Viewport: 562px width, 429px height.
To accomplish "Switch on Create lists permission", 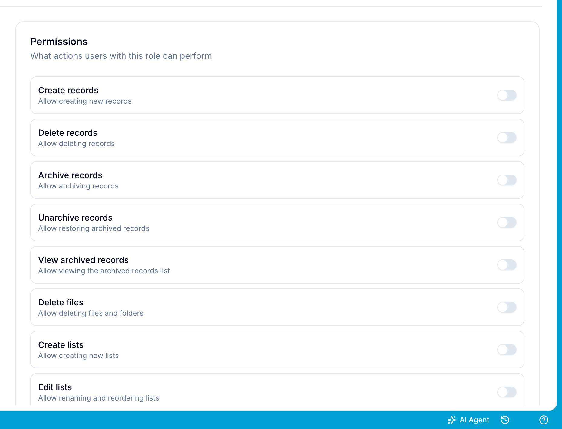I will click(507, 350).
